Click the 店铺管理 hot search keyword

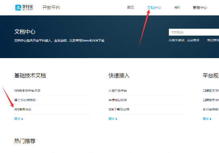coord(193,40)
